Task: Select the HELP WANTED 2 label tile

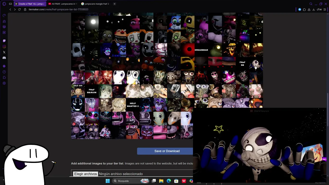Action: pyautogui.click(x=133, y=105)
